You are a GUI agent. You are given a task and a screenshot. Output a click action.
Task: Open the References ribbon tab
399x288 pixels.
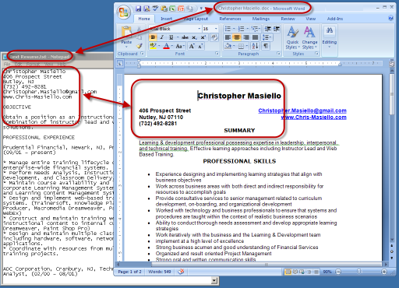[230, 19]
